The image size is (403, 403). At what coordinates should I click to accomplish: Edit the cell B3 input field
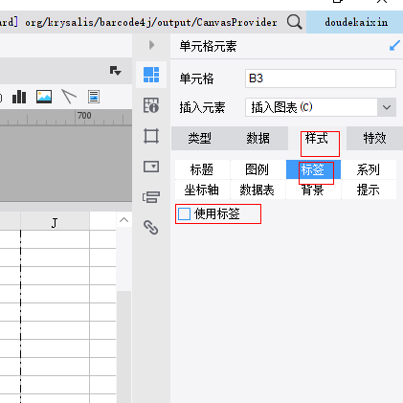pyautogui.click(x=321, y=78)
